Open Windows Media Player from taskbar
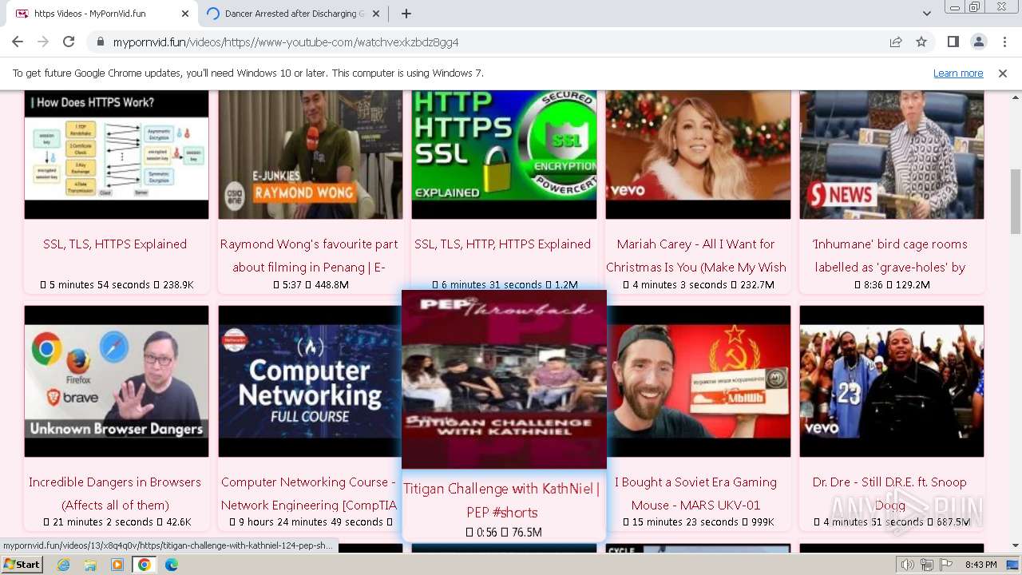 click(x=117, y=565)
